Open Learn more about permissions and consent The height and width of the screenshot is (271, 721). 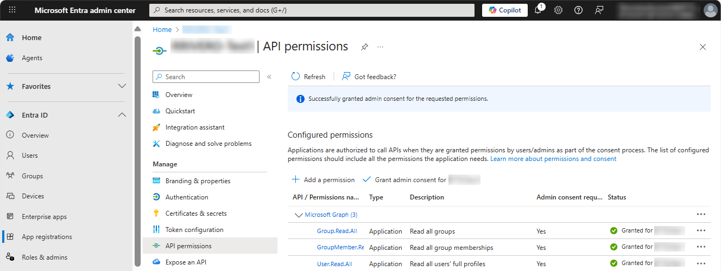click(x=553, y=159)
